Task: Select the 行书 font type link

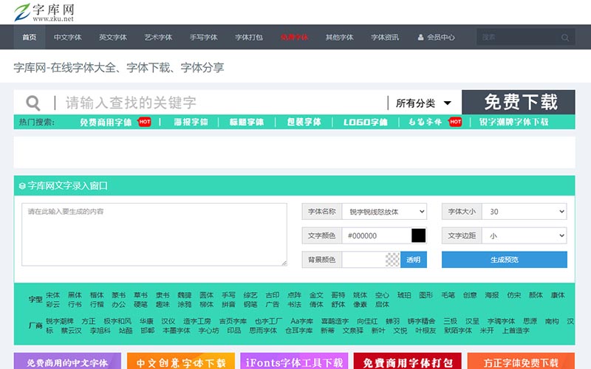Action: pos(75,304)
